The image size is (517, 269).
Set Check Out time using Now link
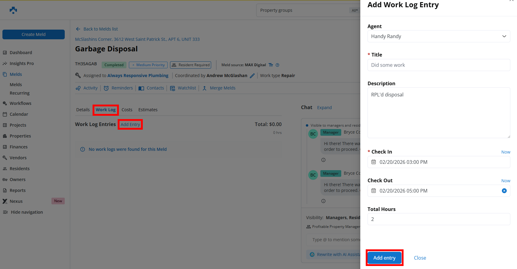coord(506,181)
